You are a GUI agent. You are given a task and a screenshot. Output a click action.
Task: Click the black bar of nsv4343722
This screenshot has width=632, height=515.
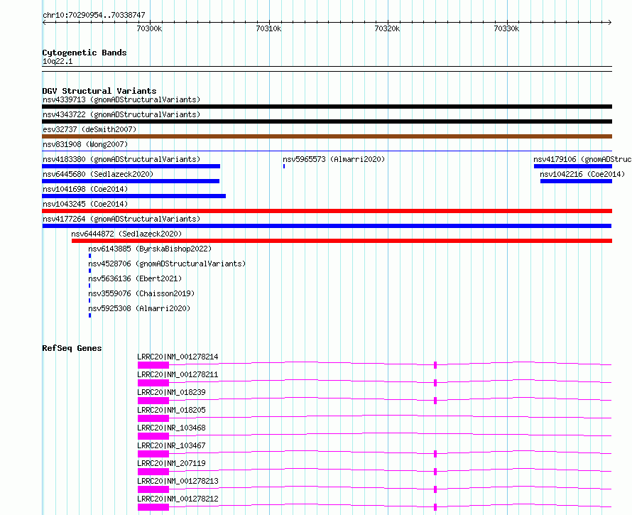(x=327, y=121)
